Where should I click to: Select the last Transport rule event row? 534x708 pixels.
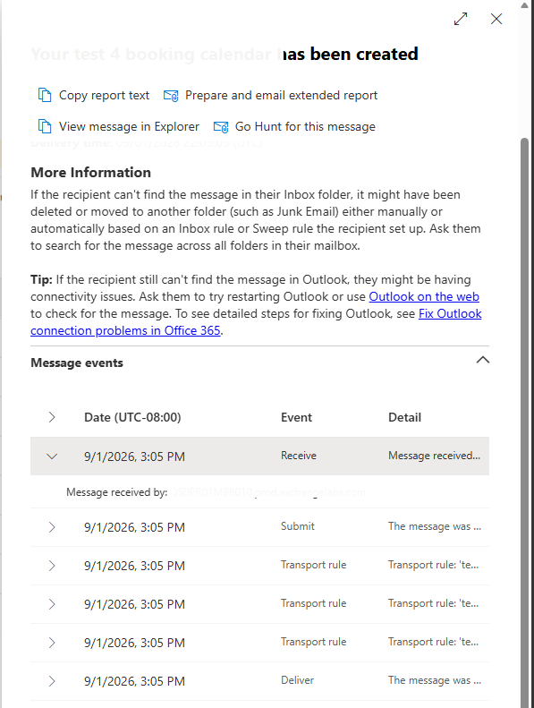point(259,643)
